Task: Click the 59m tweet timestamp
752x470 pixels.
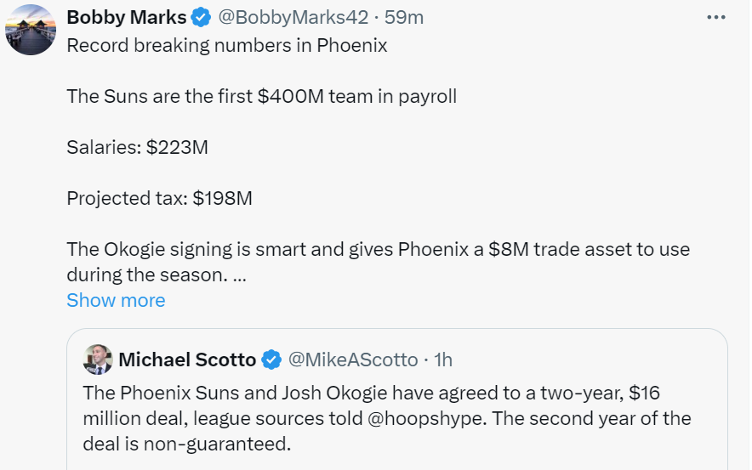Action: 404,17
